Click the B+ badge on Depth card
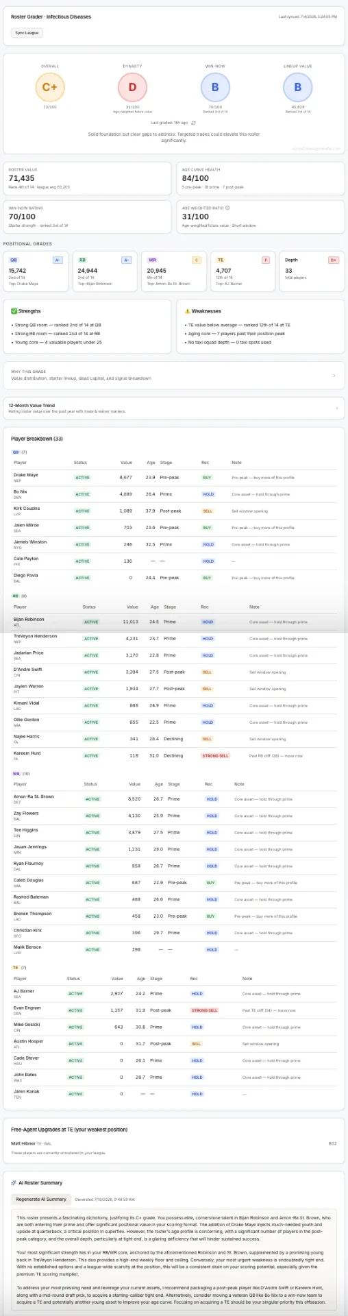This screenshot has width=348, height=1316. point(334,260)
